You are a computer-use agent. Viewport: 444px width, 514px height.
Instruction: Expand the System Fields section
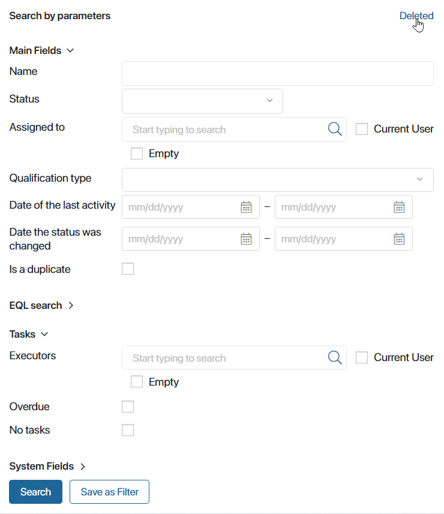click(x=47, y=466)
